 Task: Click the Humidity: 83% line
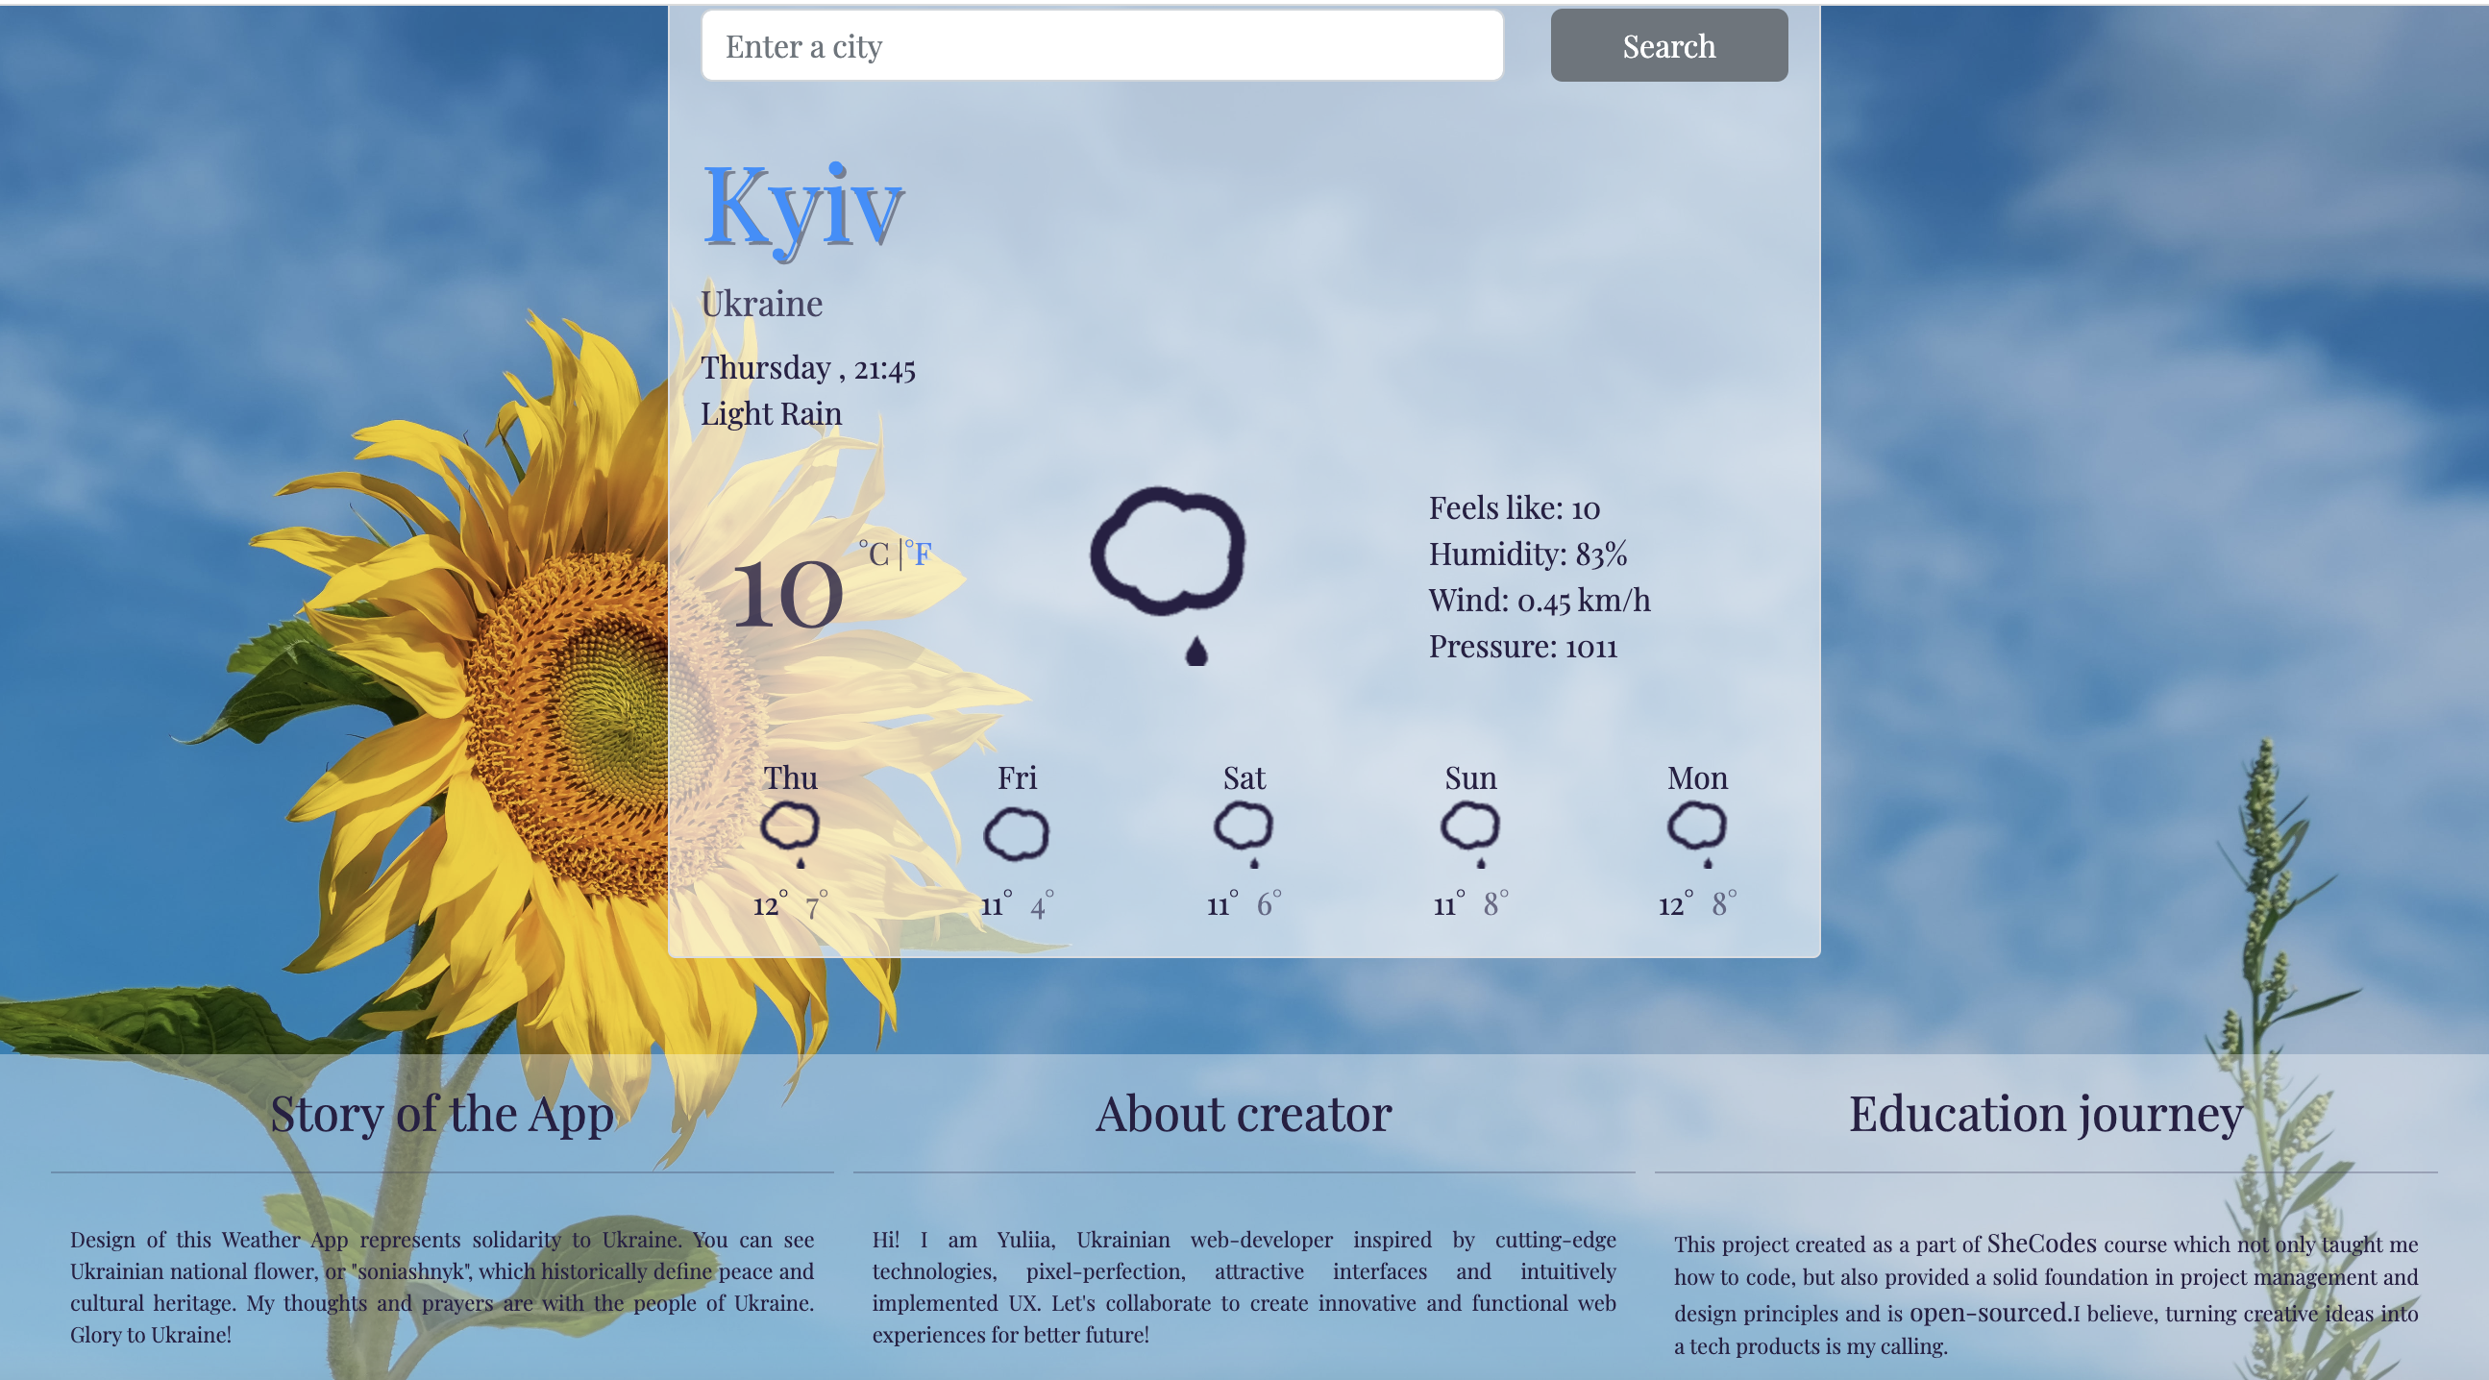click(1528, 554)
